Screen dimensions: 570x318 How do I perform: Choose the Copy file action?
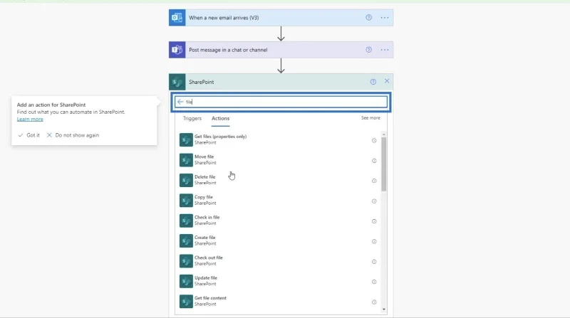(x=278, y=201)
